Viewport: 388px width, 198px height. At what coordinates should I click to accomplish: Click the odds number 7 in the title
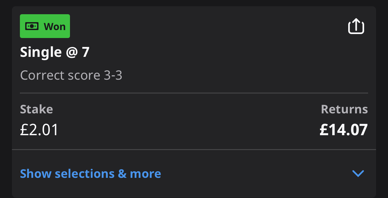click(86, 52)
